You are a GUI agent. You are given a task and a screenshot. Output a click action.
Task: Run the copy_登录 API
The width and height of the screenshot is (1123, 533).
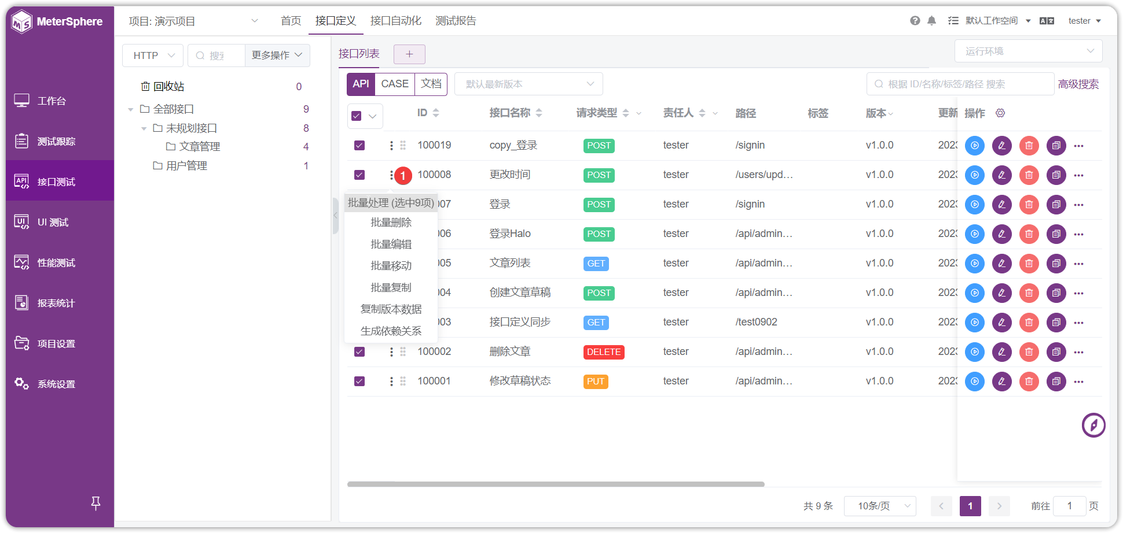[975, 146]
